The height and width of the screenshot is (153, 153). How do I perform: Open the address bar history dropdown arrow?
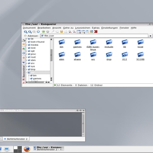(150, 36)
